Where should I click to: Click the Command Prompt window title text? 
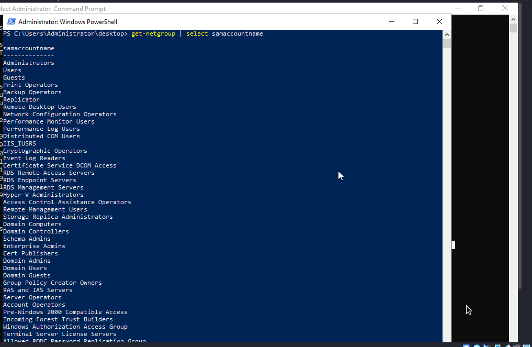(53, 9)
